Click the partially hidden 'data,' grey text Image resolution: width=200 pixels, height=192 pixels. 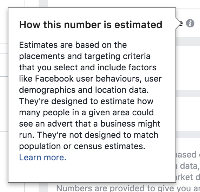(188, 166)
